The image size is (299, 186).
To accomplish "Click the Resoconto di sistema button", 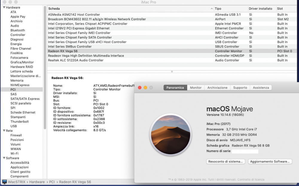I will [x=225, y=161].
